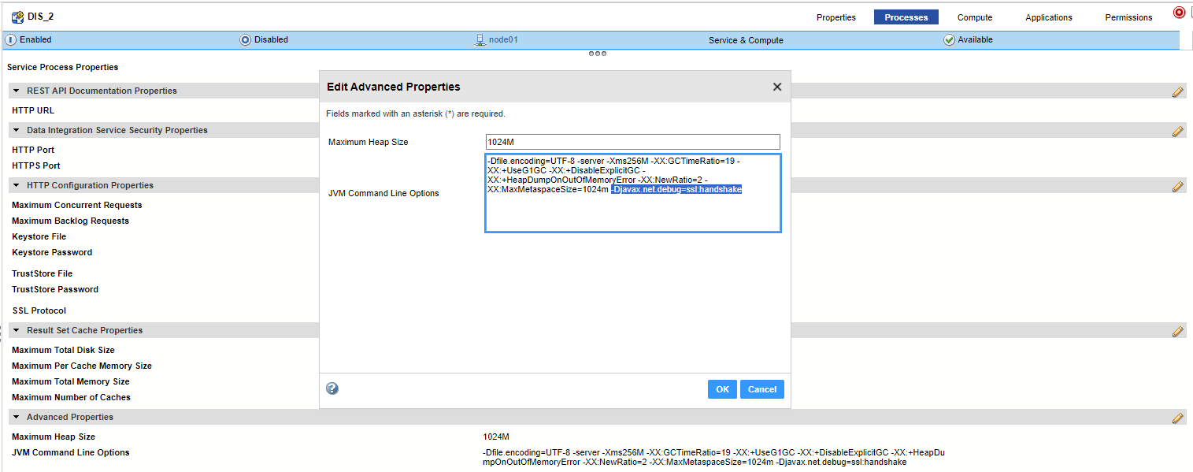Screen dimensions: 1193x472
Task: Click the HTTP Port property label
Action: [33, 150]
